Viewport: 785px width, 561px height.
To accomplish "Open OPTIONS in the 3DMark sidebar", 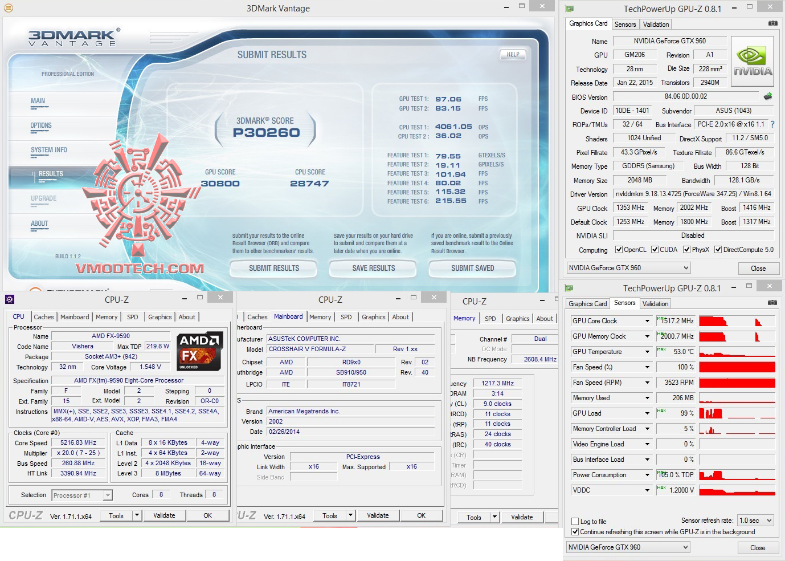I will click(41, 125).
